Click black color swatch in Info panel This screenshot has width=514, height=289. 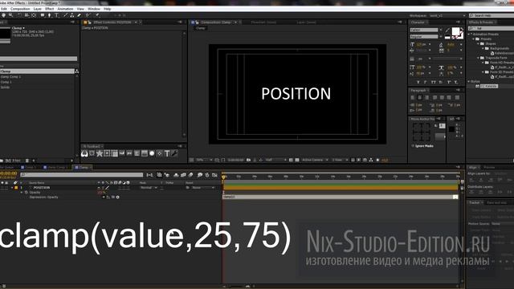click(451, 129)
